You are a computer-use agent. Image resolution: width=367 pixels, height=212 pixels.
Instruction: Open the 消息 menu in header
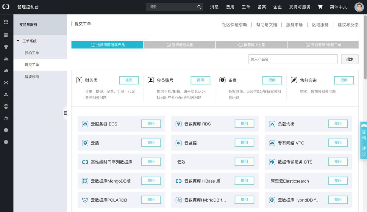coord(214,7)
